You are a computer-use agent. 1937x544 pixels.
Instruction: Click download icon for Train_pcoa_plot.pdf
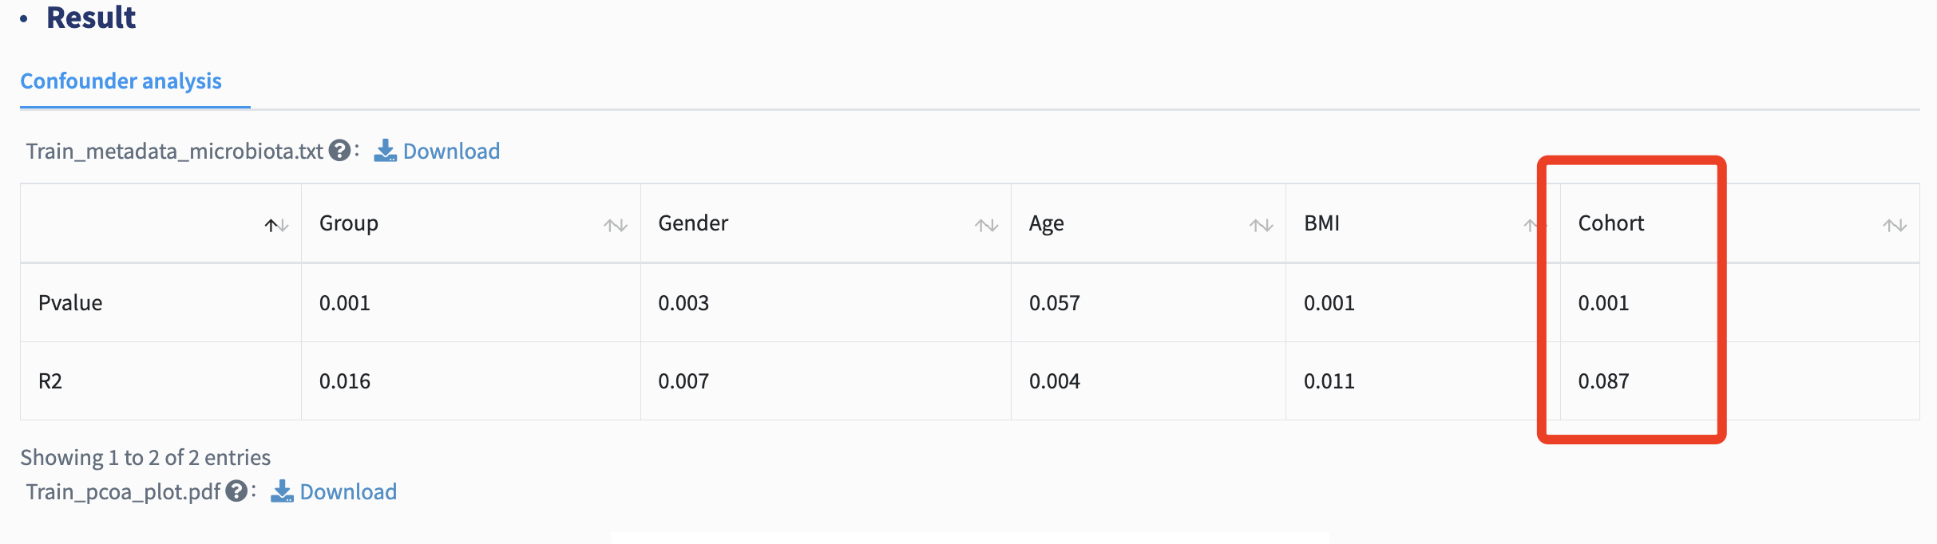[x=282, y=491]
